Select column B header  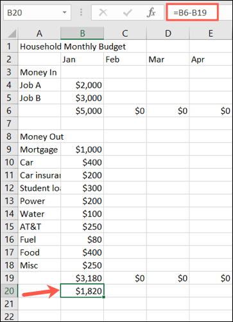point(82,33)
